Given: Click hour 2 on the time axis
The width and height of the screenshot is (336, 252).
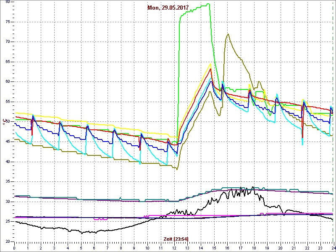Looking at the screenshot, I should click(x=41, y=248).
